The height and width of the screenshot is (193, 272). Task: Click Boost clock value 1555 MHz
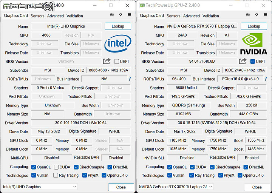[256, 140]
